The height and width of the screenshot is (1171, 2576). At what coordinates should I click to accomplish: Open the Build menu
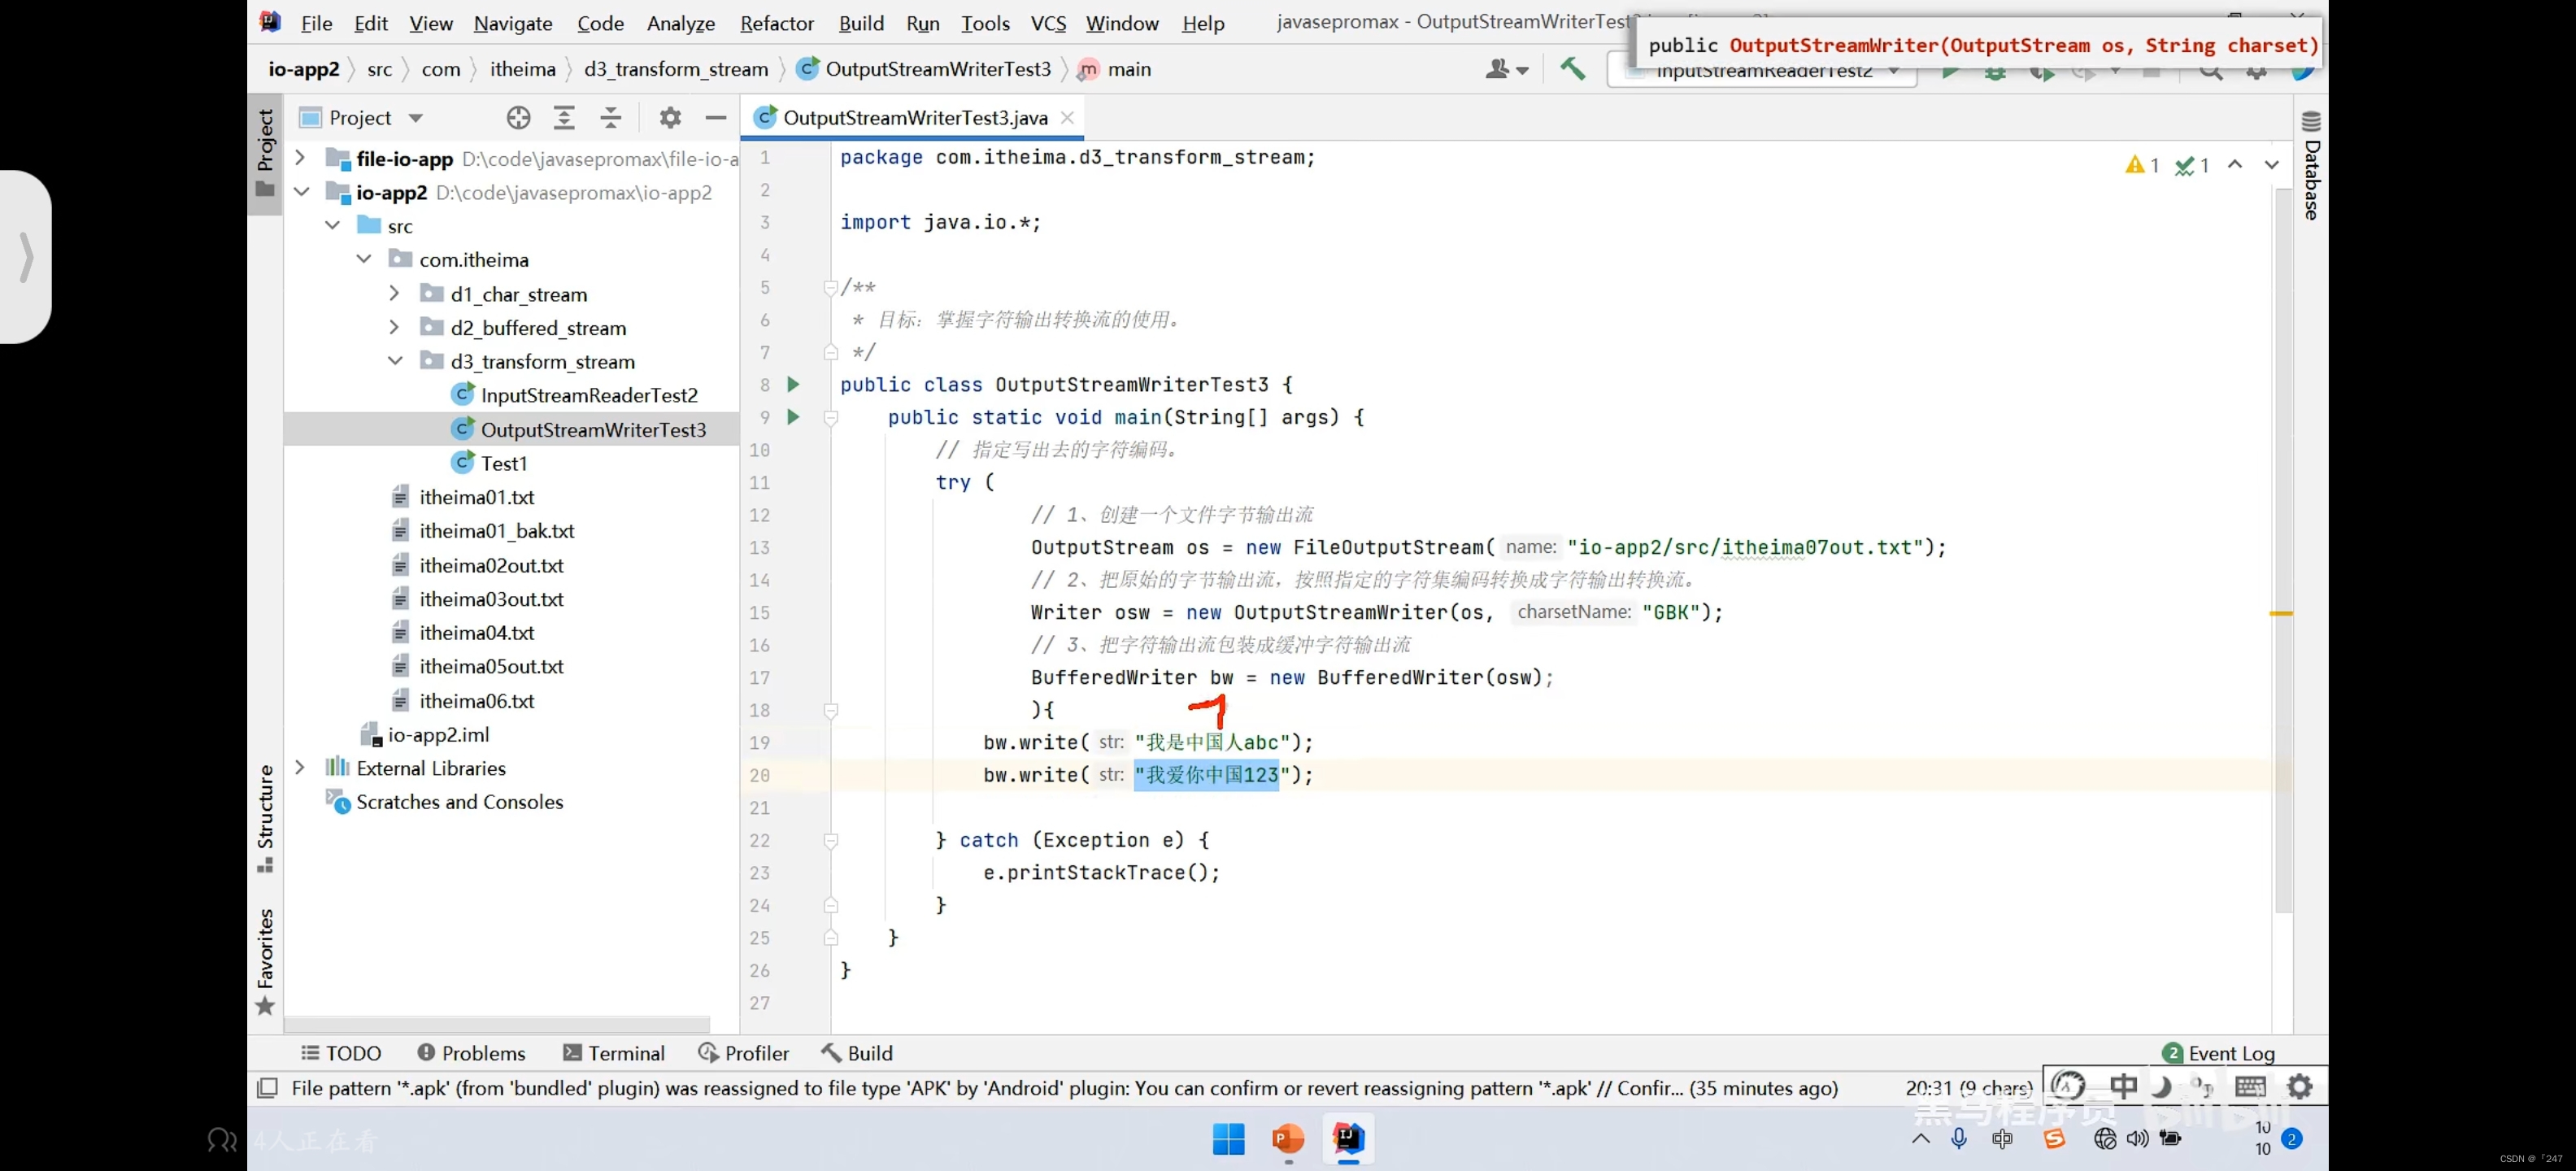[x=861, y=21]
